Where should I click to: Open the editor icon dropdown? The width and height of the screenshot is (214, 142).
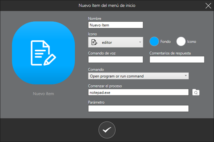point(116,42)
